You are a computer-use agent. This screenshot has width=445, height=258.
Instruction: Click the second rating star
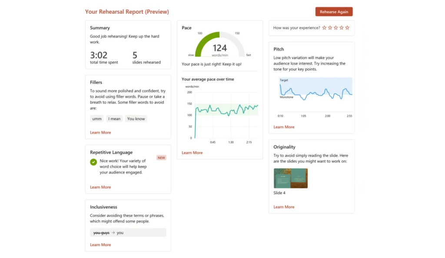330,28
